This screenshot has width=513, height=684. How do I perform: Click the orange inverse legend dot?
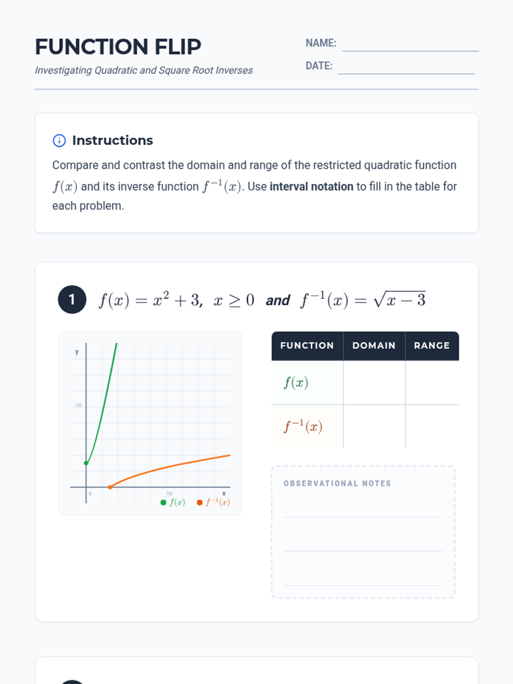tap(200, 502)
